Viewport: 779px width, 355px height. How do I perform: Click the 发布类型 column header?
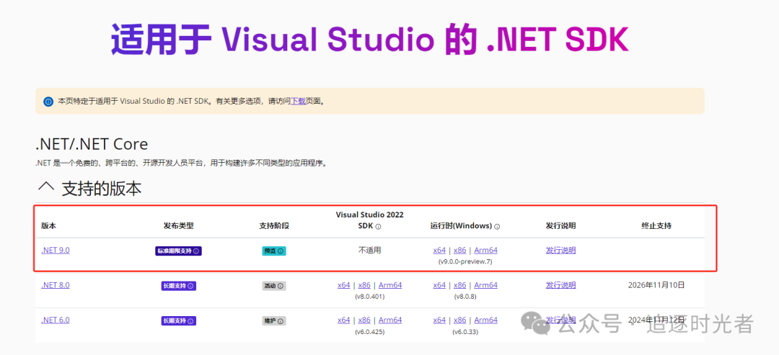178,226
